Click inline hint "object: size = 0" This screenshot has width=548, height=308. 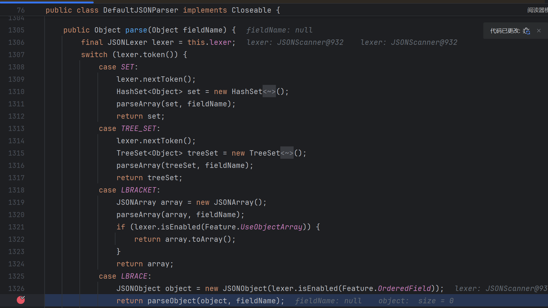point(416,301)
